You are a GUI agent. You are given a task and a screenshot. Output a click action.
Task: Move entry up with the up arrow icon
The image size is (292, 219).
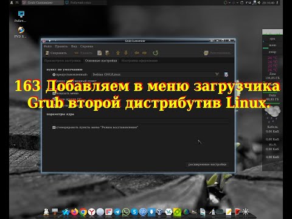[x=118, y=53]
